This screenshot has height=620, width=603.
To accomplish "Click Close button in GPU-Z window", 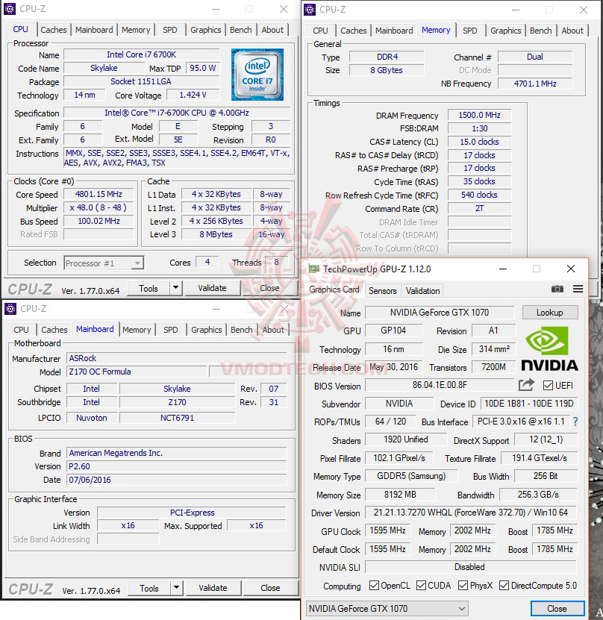I will [x=557, y=609].
